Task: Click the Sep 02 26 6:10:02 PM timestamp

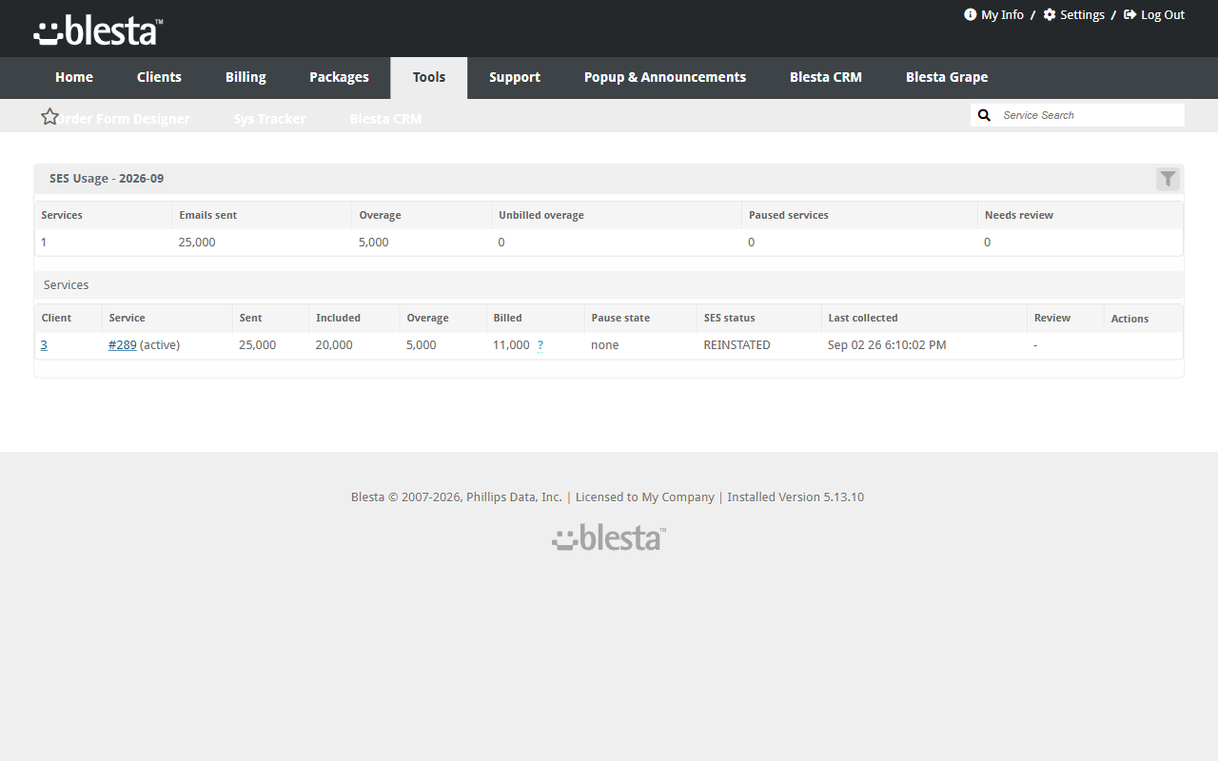Action: coord(887,345)
